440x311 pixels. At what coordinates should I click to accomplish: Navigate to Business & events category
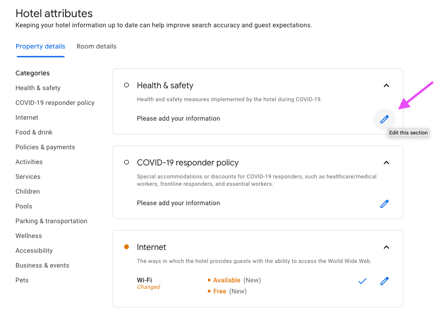pos(42,266)
